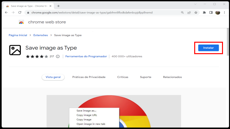The height and width of the screenshot is (129, 230).
Task: Click the Save image as Type extension icon
Action: click(15, 50)
